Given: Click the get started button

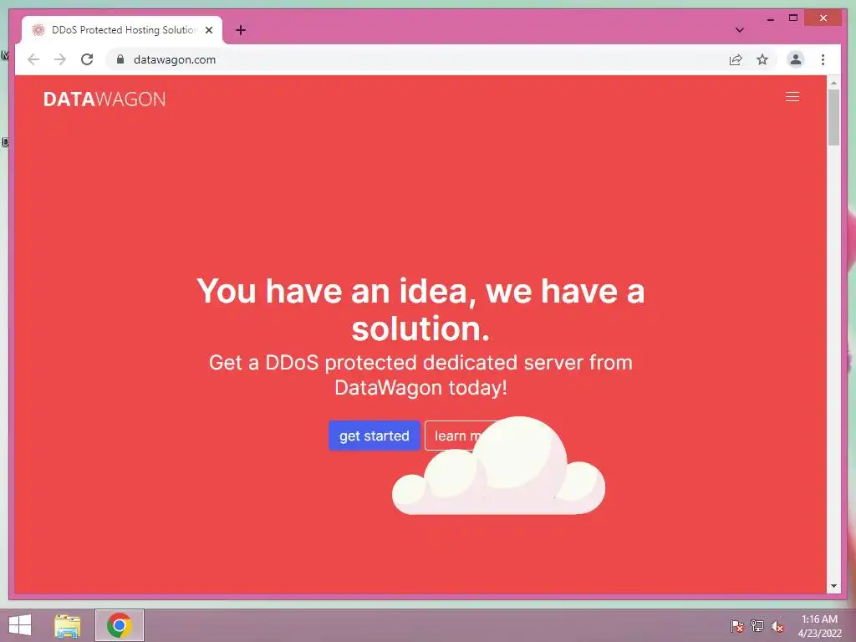Looking at the screenshot, I should click(374, 436).
